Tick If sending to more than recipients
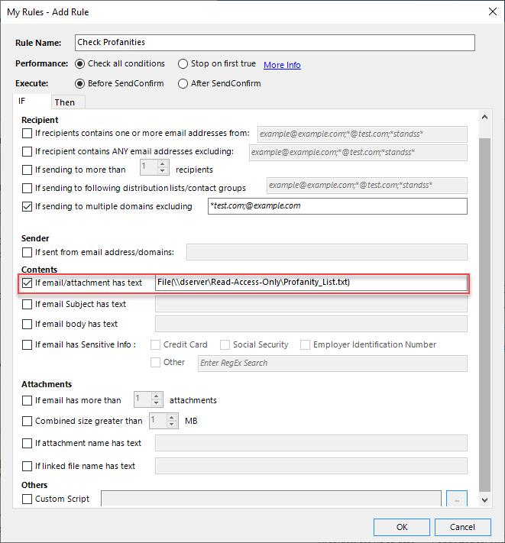Screen dimensions: 505x543 tap(27, 170)
